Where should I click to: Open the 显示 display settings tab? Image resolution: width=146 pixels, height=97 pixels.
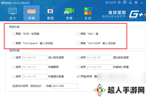13,13
